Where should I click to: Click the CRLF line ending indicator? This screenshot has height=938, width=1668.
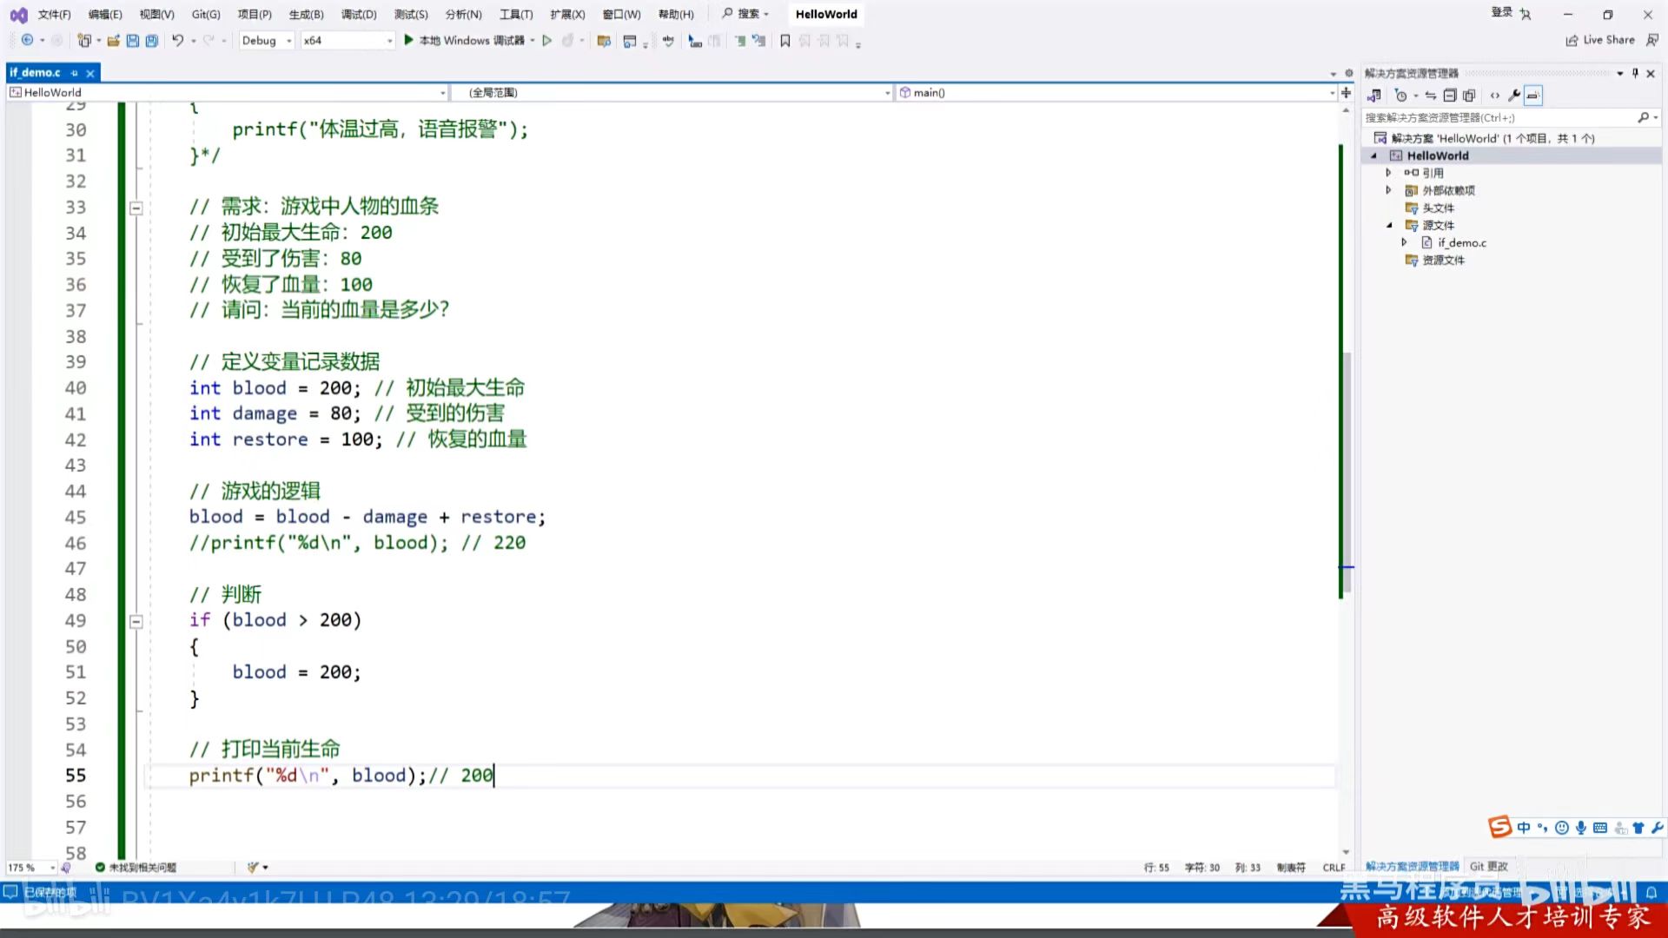click(x=1334, y=867)
